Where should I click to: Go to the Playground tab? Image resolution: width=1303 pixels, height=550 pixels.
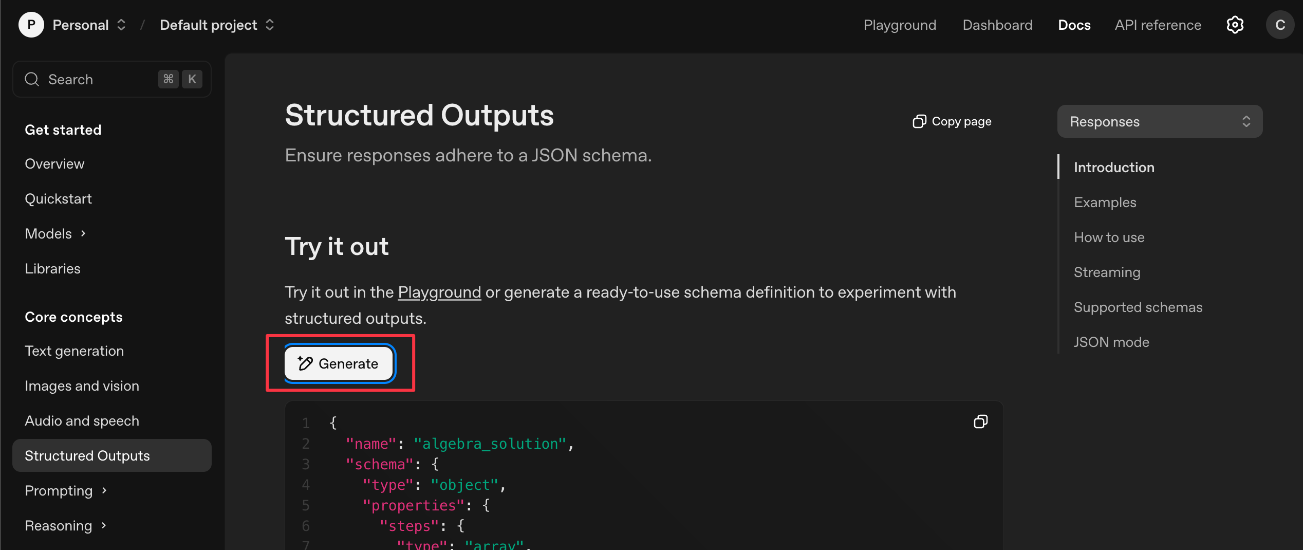pos(900,25)
